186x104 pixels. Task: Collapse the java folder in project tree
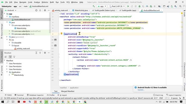pyautogui.click(x=7, y=23)
